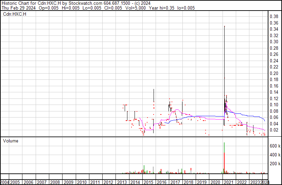This screenshot has height=185, width=282.
Task: Click the 'Hi=0.005' high value
Action: (71, 8)
